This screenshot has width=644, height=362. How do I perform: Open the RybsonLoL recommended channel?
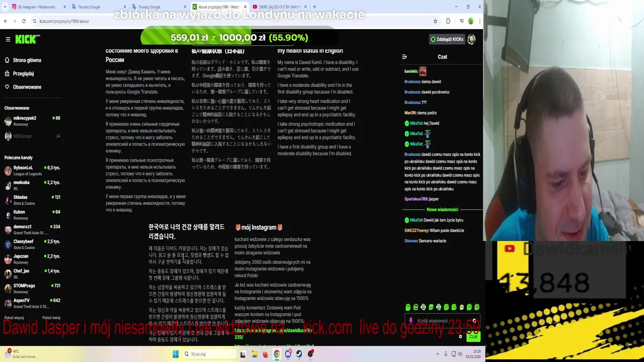(x=32, y=170)
